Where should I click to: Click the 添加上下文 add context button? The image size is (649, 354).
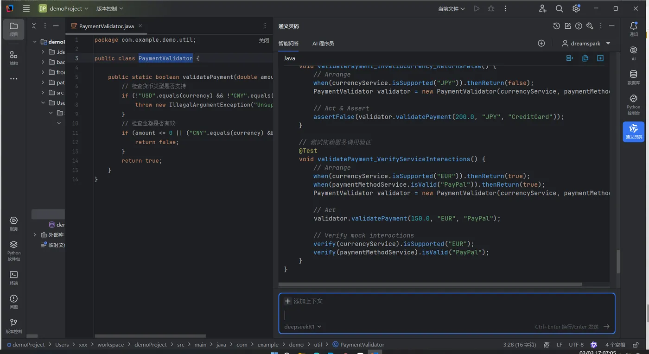tap(304, 301)
